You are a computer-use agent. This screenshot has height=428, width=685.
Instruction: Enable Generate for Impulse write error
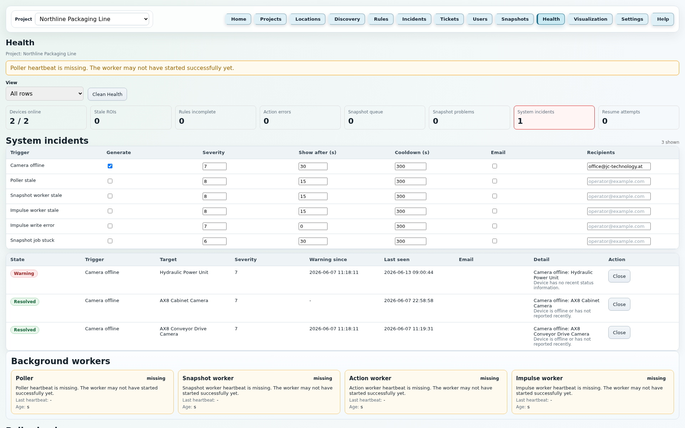pos(110,226)
